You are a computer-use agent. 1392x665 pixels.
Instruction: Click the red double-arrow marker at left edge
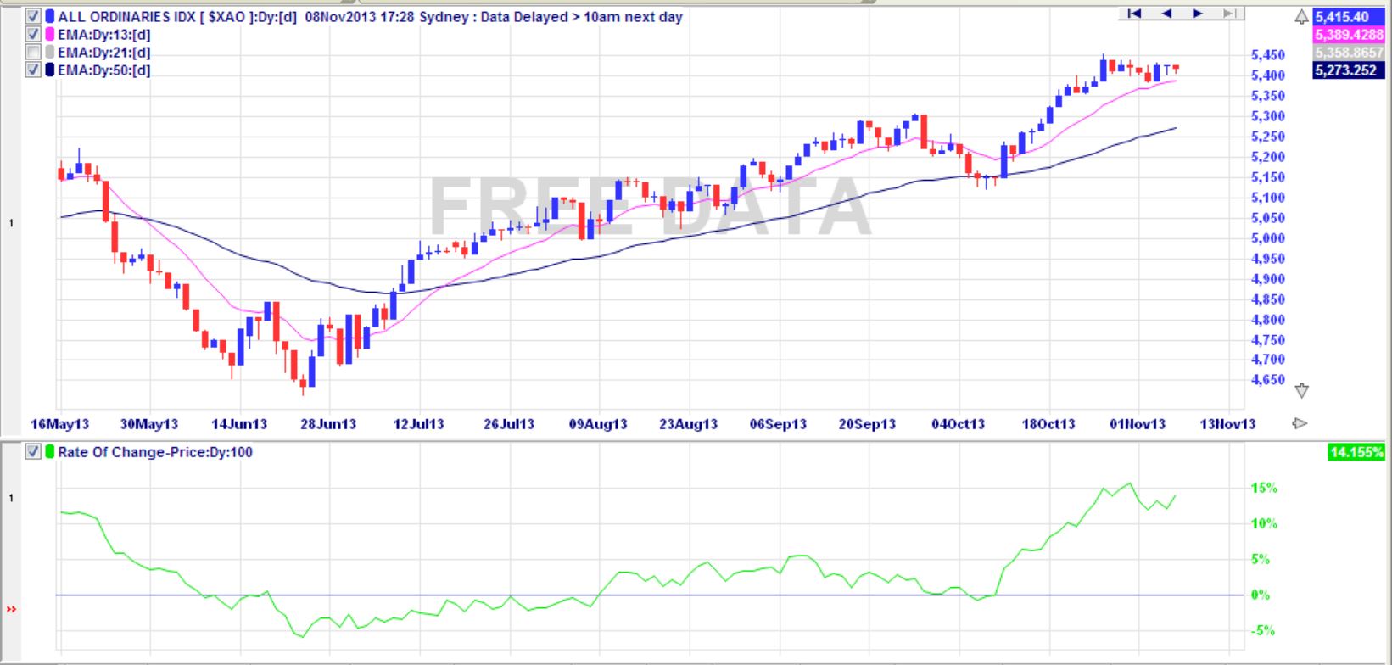coord(11,609)
